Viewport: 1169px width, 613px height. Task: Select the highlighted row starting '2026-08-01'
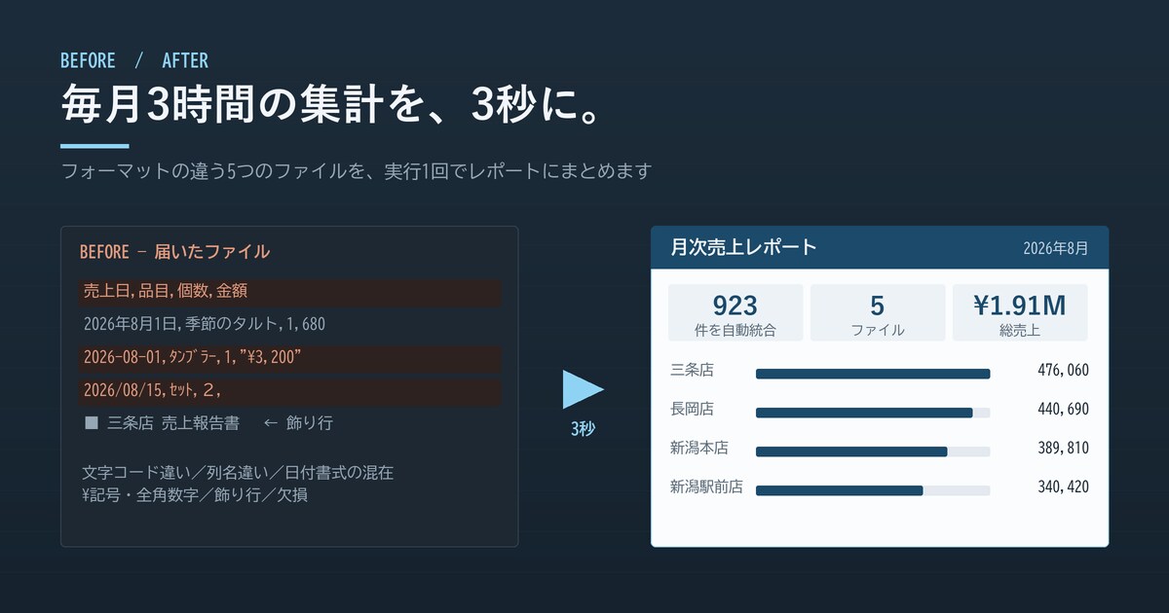pos(289,358)
